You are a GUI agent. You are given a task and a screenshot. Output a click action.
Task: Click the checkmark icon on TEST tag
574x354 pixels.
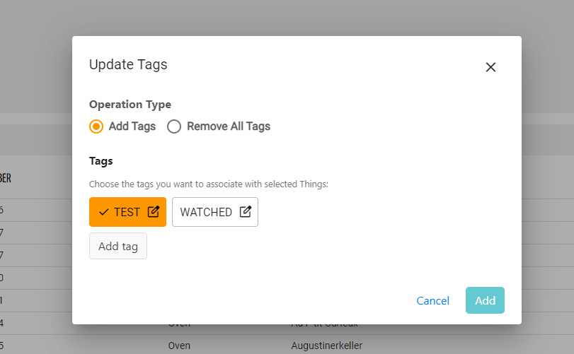pos(104,212)
